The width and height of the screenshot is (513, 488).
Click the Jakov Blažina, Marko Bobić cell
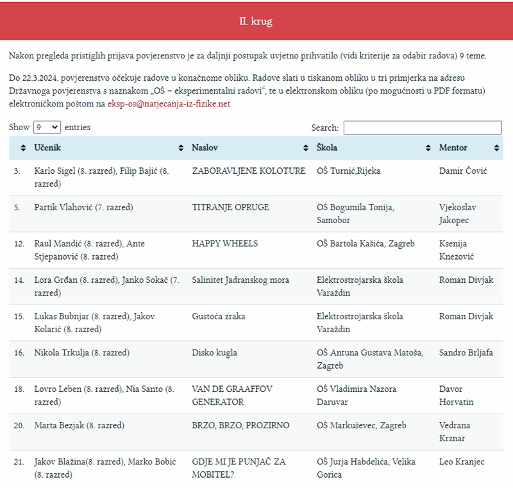pyautogui.click(x=105, y=468)
